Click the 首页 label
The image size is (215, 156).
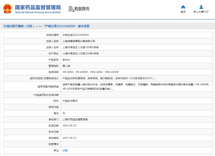183,12
